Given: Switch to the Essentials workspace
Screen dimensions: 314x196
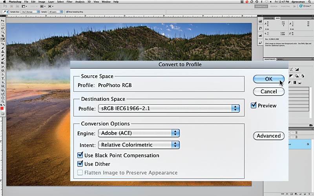Looking at the screenshot, I should click(x=261, y=6).
